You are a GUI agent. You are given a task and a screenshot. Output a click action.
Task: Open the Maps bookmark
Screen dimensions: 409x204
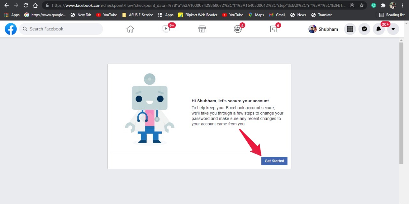256,15
